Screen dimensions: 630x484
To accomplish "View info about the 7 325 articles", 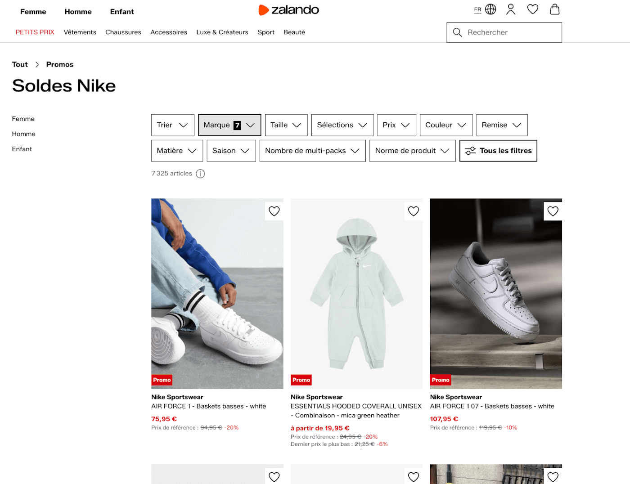I will [200, 173].
